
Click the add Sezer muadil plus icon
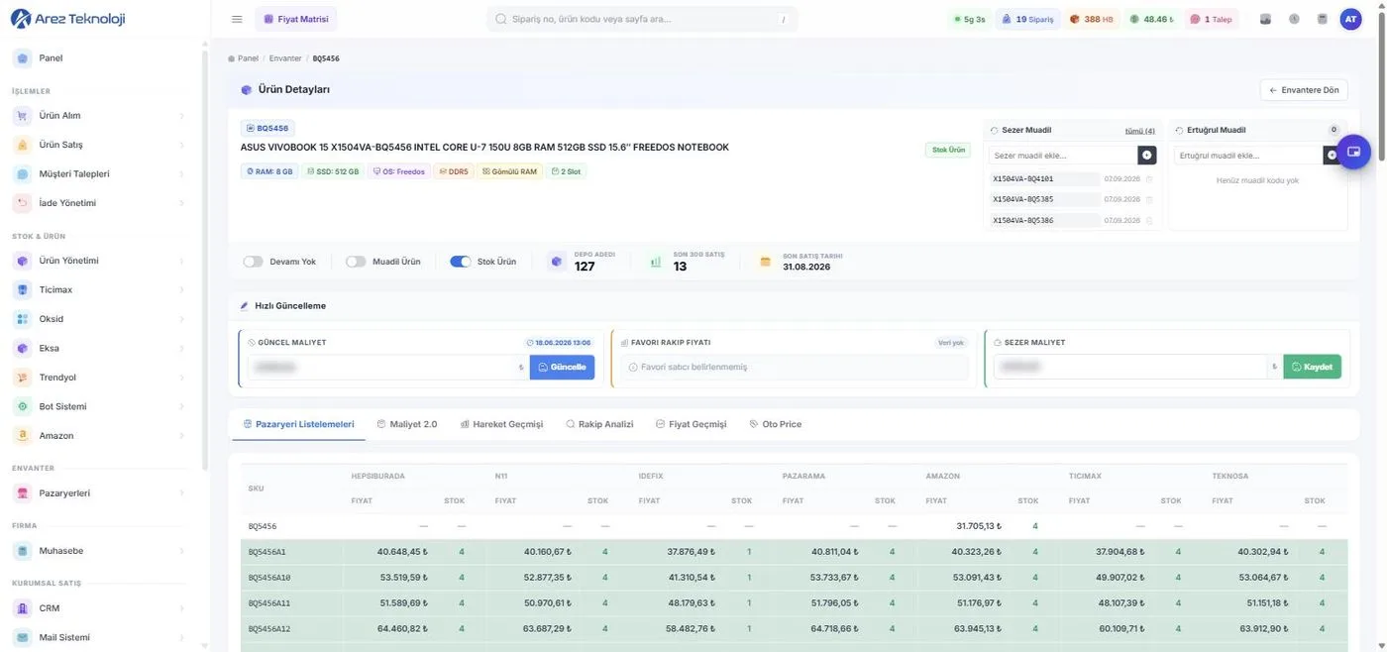[x=1146, y=155]
